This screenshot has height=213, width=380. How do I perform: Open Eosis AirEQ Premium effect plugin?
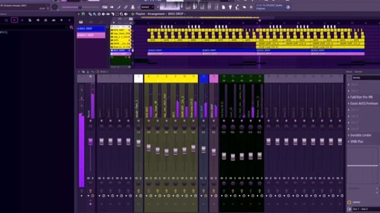364,104
